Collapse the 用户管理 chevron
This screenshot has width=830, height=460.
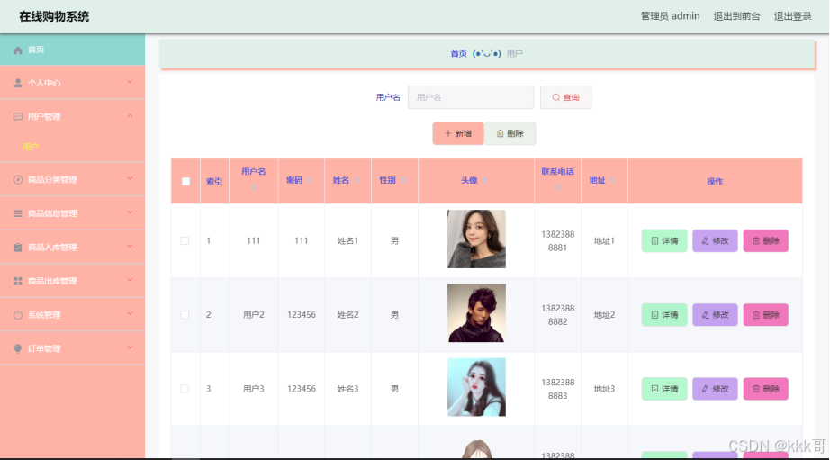(130, 116)
